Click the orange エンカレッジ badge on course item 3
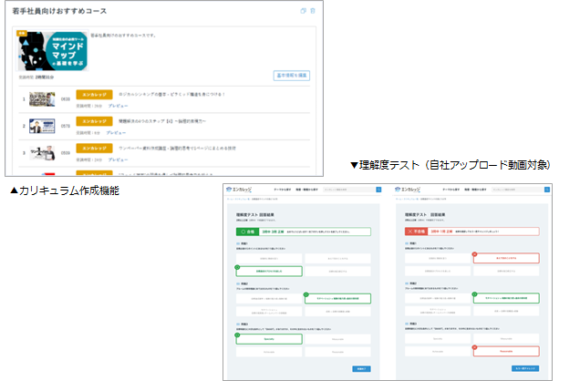Image resolution: width=580 pixels, height=381 pixels. [x=94, y=149]
